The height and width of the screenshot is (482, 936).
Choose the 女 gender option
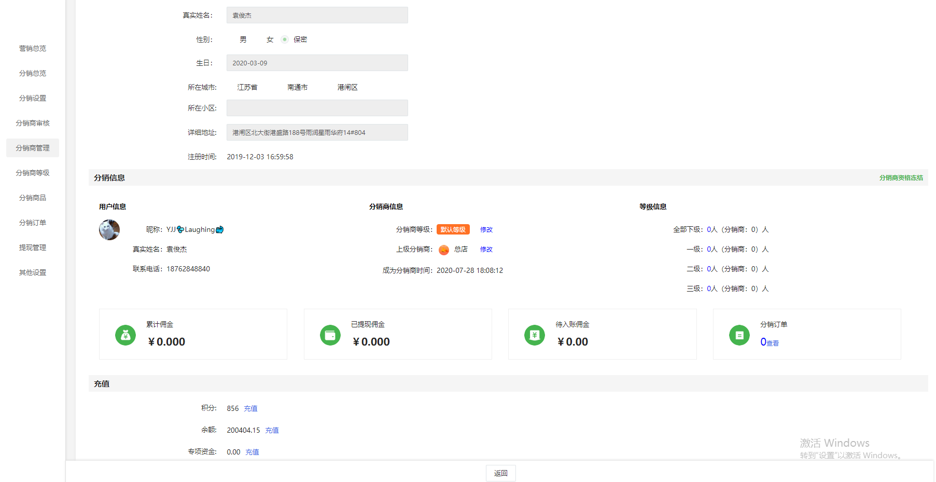coord(270,39)
